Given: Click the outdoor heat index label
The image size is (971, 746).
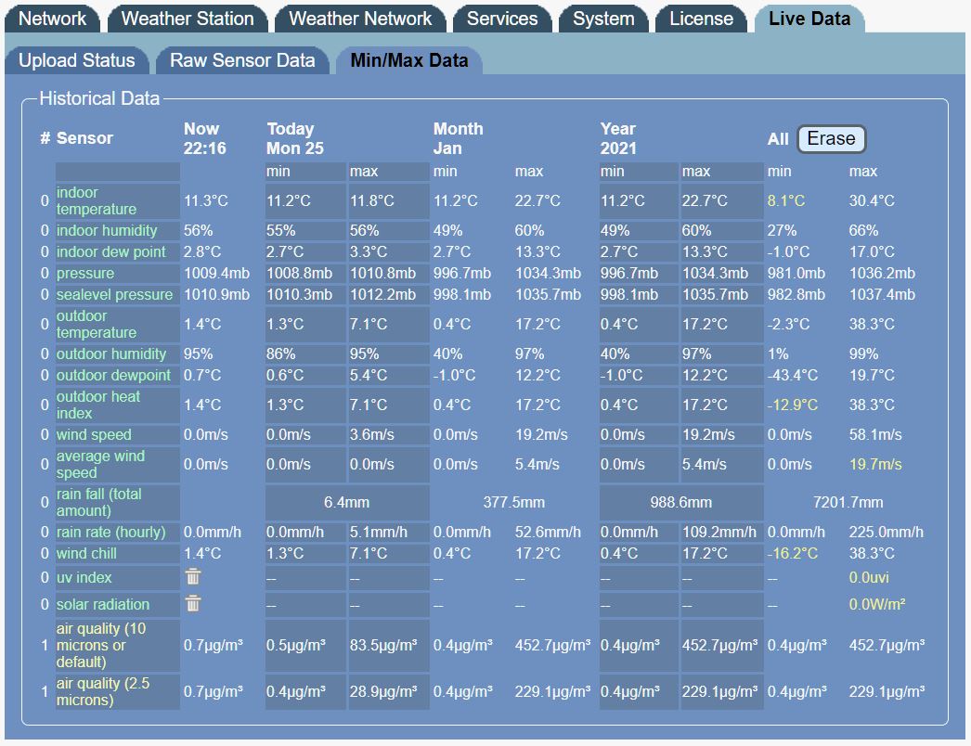Looking at the screenshot, I should [x=98, y=405].
